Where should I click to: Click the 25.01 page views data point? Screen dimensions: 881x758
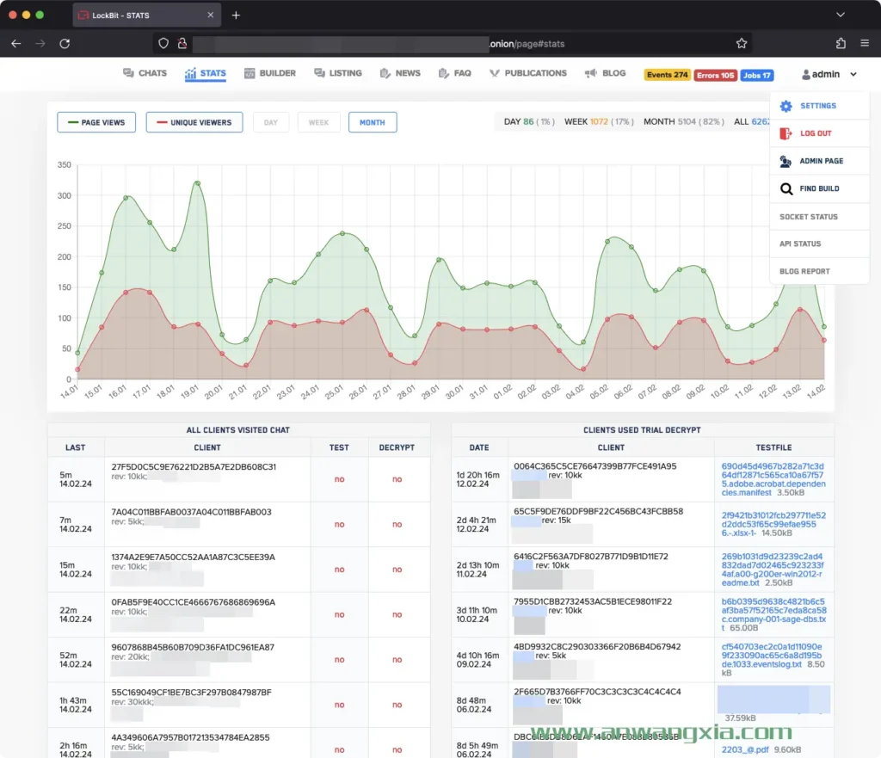(342, 232)
